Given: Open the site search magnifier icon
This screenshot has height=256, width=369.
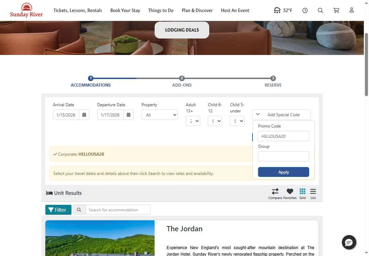Looking at the screenshot, I should tap(320, 10).
